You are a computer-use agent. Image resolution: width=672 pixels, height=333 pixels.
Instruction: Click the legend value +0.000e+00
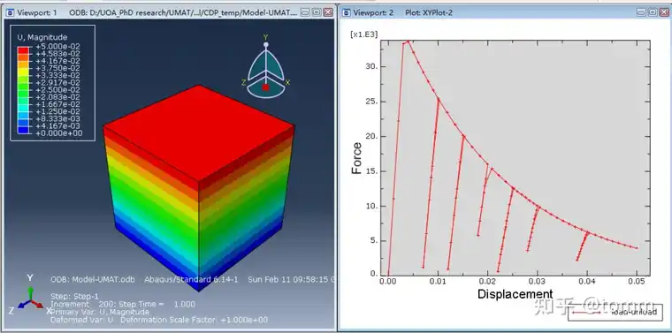point(60,133)
